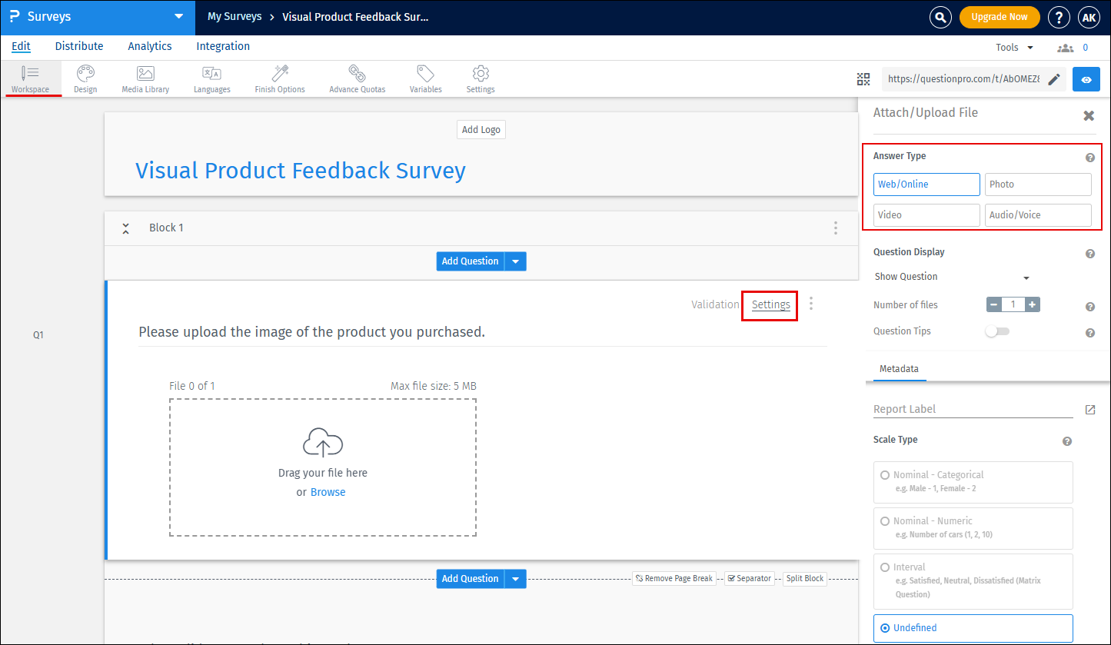This screenshot has width=1111, height=645.
Task: Select the Media Library icon
Action: coord(145,78)
